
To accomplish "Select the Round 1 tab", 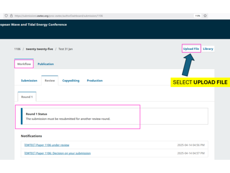I will (x=27, y=97).
